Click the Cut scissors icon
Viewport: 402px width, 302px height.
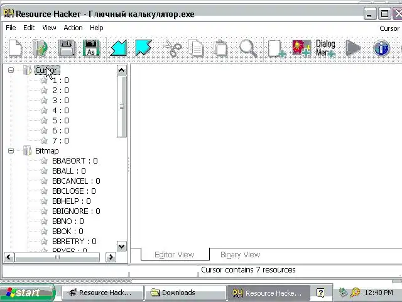point(172,48)
